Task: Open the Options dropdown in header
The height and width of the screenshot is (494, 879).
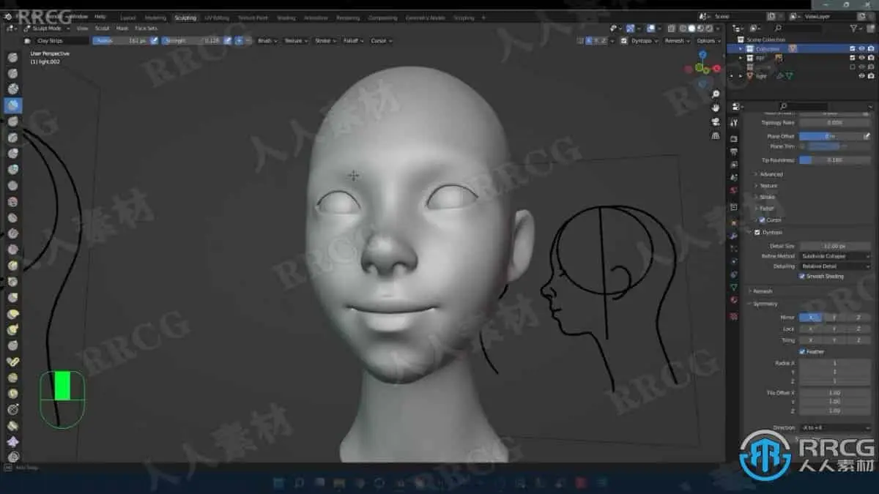Action: [x=708, y=41]
